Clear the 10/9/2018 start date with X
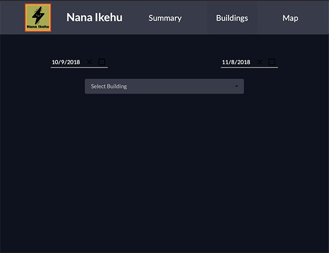 (x=89, y=62)
